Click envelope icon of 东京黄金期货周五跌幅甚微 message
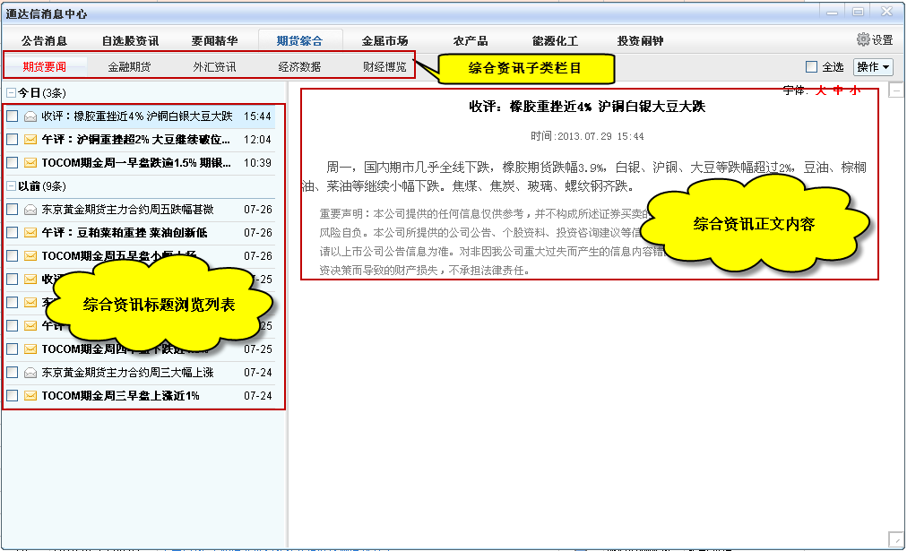 [30, 210]
